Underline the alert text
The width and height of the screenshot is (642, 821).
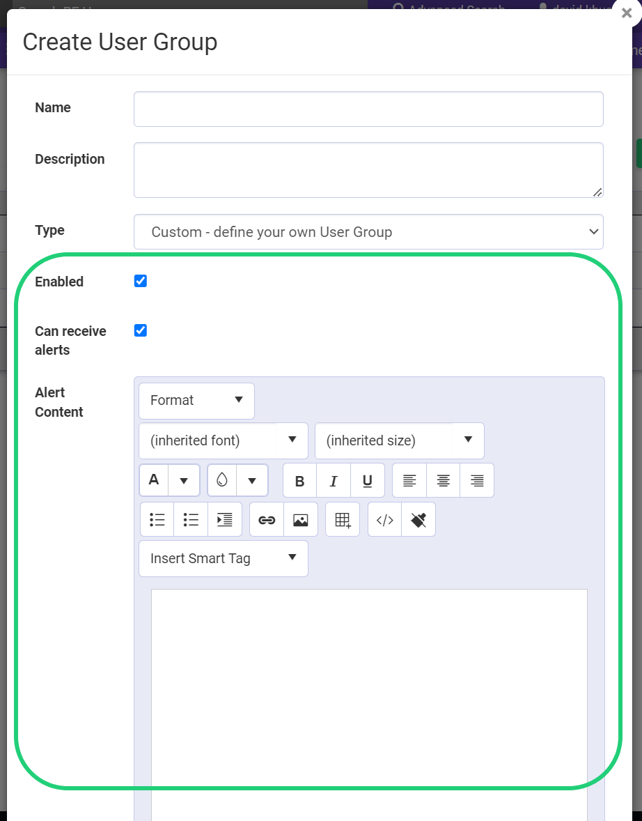pyautogui.click(x=367, y=480)
